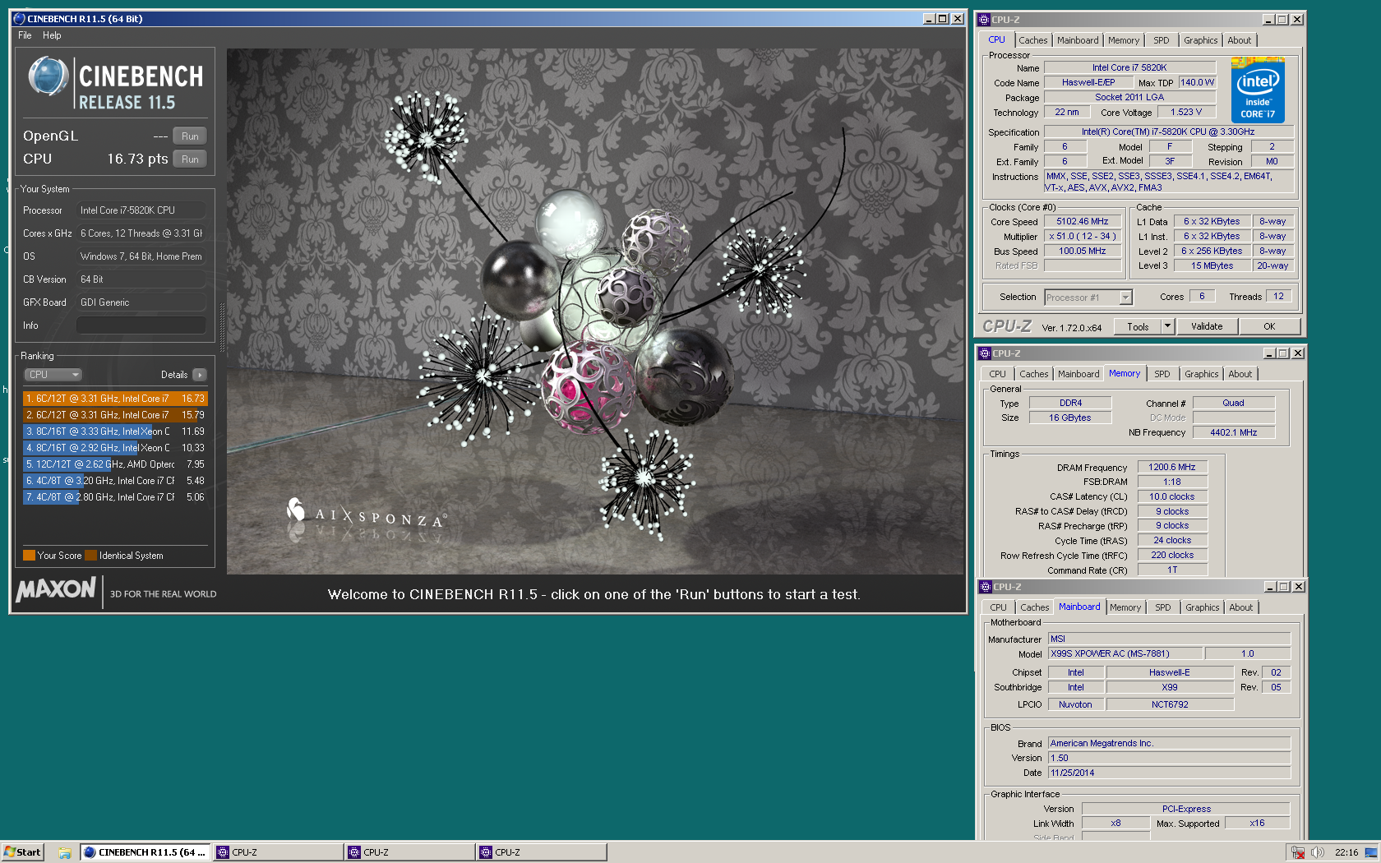Switch to Memory tab in top CPU-Z
This screenshot has width=1381, height=863.
pos(1123,40)
